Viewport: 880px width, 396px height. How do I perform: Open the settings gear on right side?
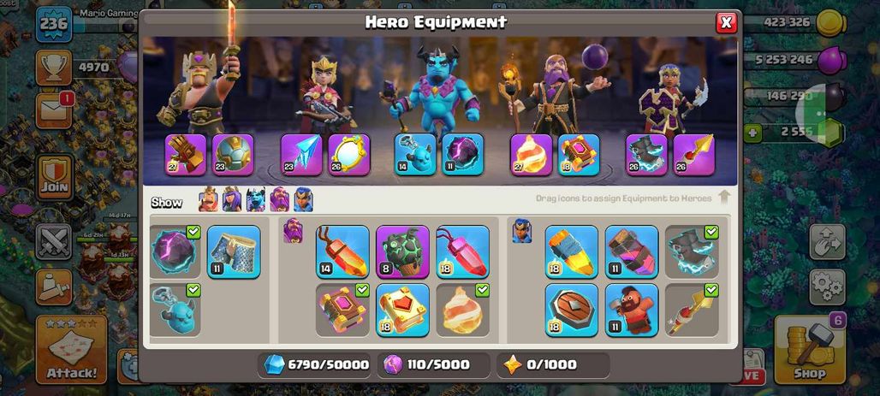point(827,287)
